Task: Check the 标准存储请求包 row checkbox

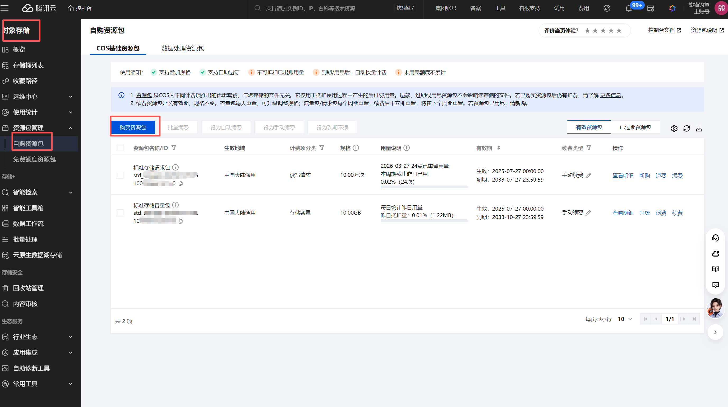Action: pos(120,175)
